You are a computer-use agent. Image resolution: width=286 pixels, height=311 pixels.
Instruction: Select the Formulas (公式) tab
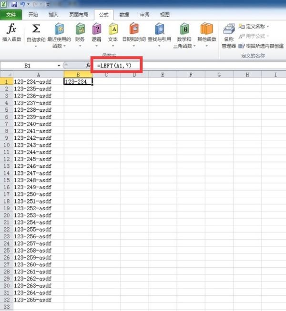click(x=104, y=15)
